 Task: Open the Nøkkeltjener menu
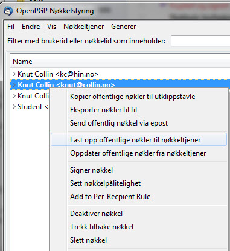click(x=83, y=27)
